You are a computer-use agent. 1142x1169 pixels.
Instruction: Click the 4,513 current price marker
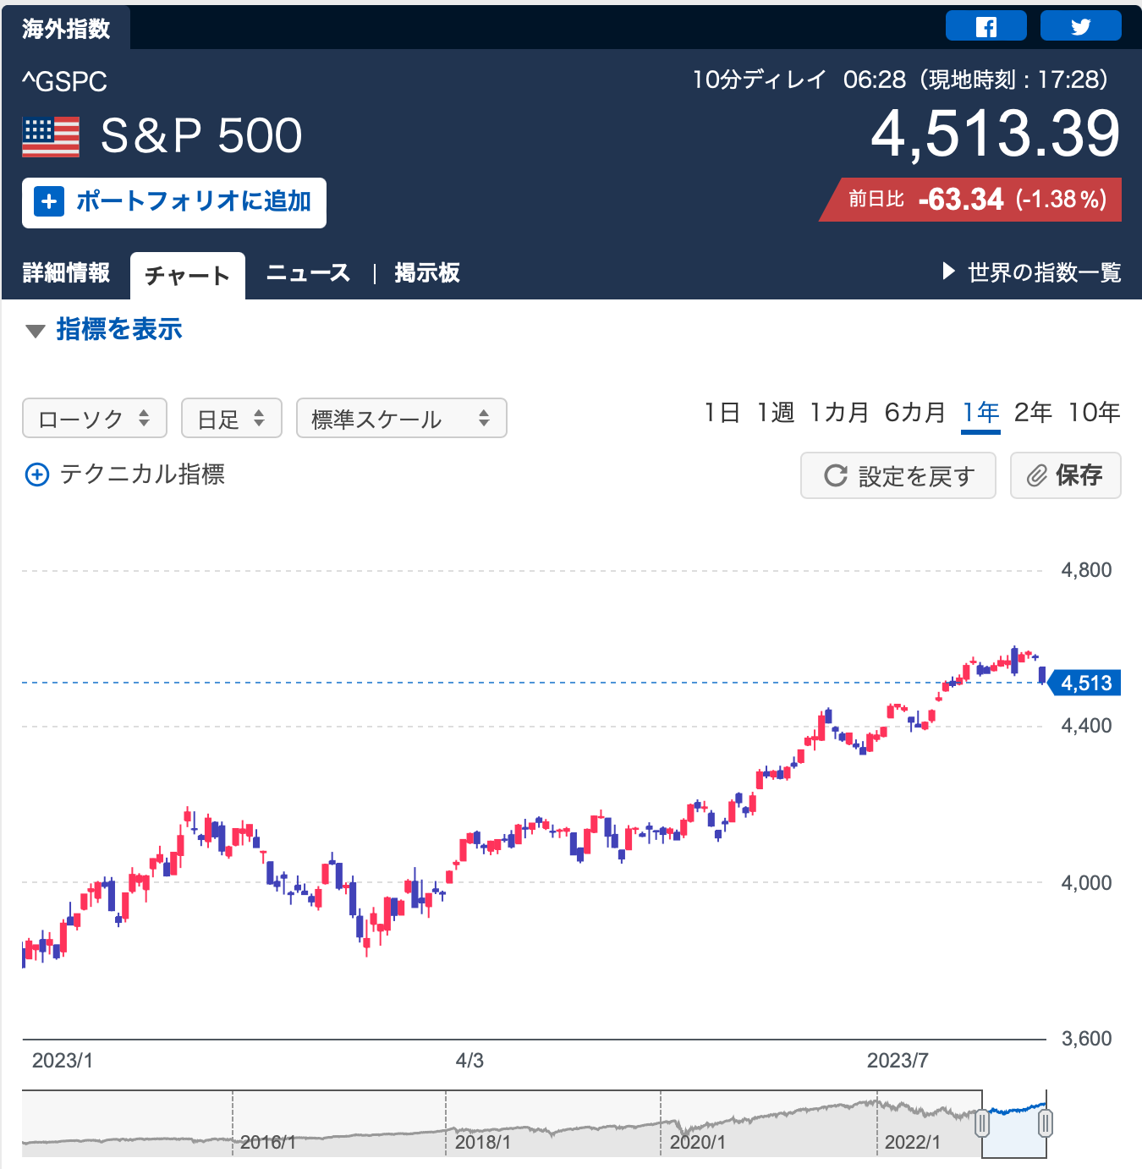click(x=1085, y=683)
